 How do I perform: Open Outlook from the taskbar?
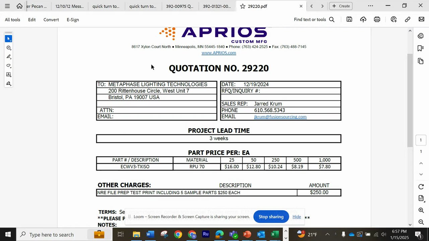[x=261, y=234]
